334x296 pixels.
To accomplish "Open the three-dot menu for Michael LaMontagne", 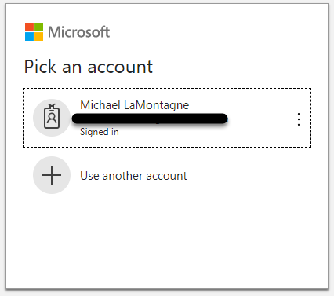I will 299,119.
